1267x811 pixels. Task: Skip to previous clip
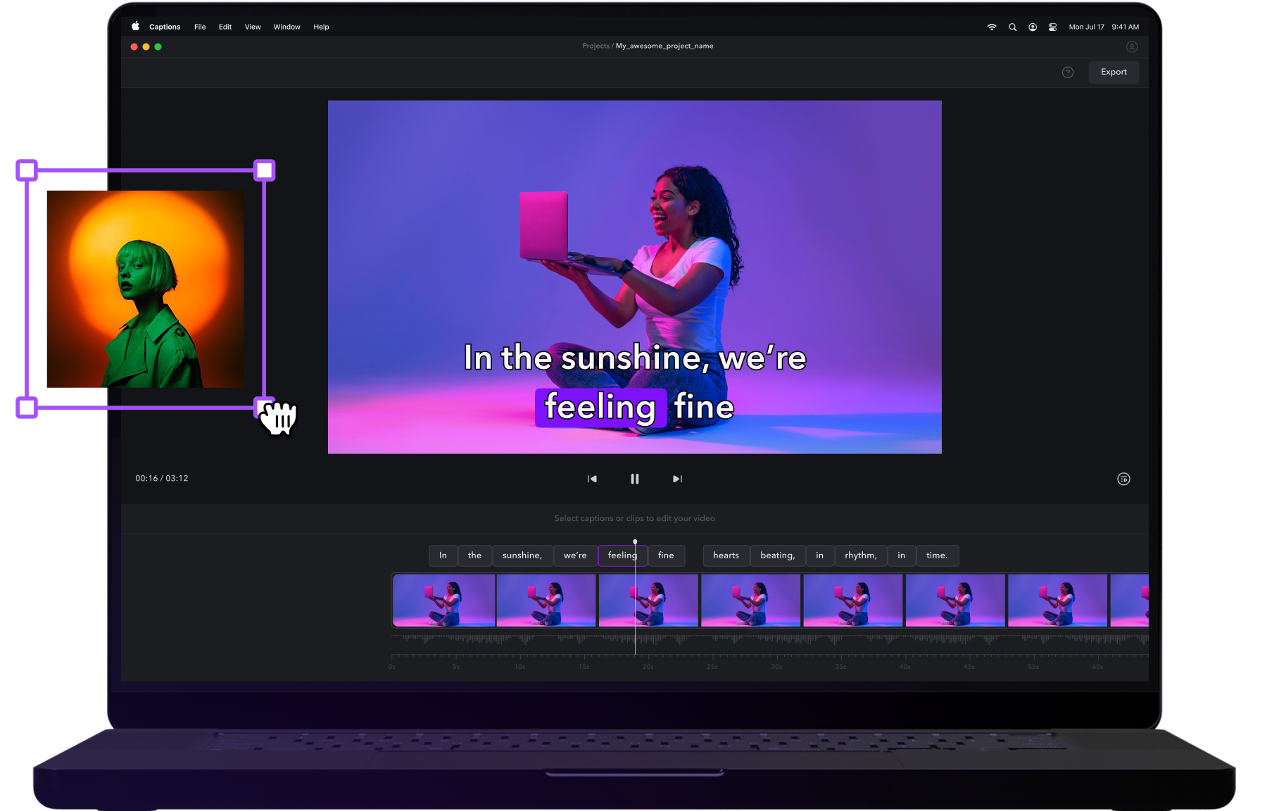(x=592, y=479)
